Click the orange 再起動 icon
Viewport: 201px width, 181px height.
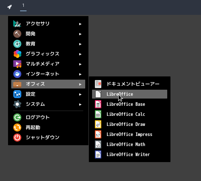point(17,128)
